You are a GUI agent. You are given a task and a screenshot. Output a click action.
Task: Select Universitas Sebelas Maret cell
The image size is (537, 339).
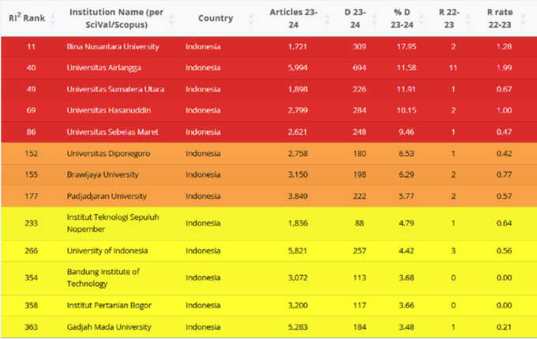112,132
